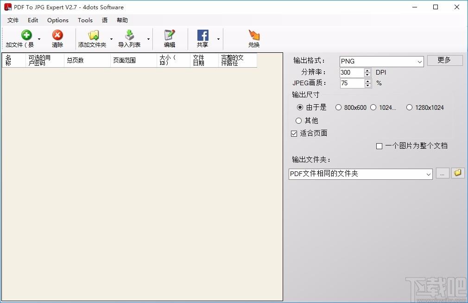Open the 语 language menu

click(x=105, y=20)
